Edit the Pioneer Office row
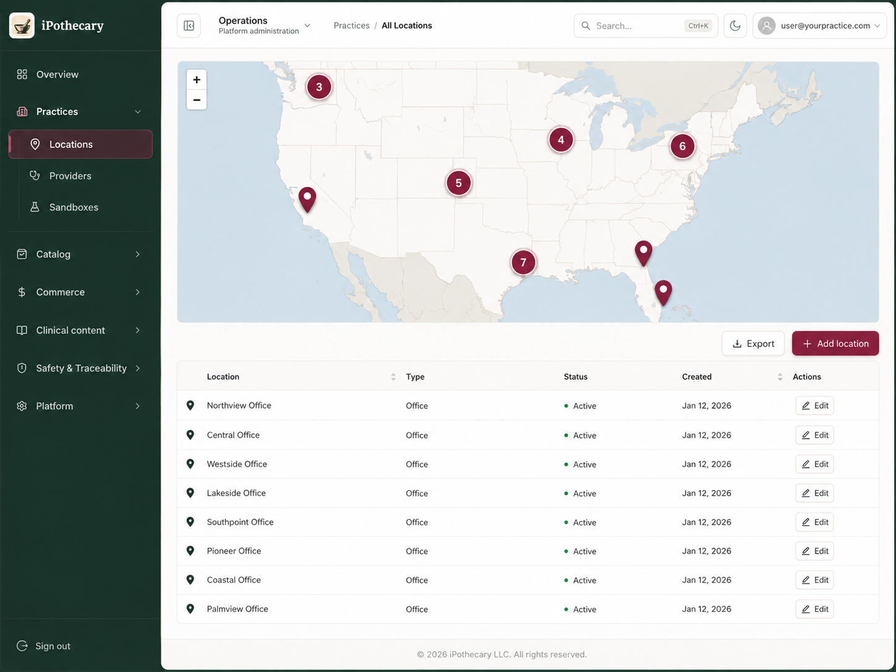The width and height of the screenshot is (896, 672). click(814, 551)
